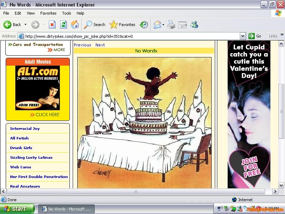The image size is (285, 214).
Task: Click the Edit page toolbar icon
Action: point(182,25)
